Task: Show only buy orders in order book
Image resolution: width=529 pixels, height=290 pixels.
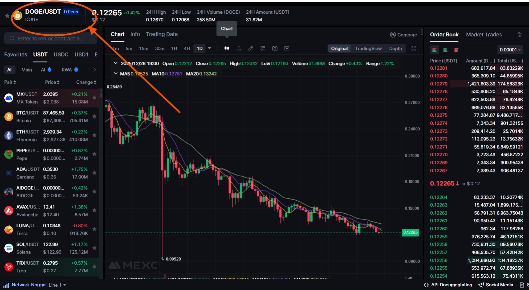Action: point(445,50)
